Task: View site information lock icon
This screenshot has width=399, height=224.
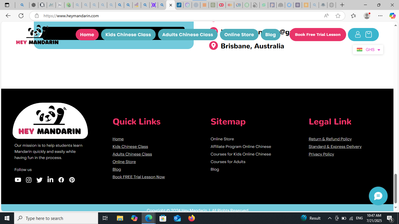Action: [37, 16]
